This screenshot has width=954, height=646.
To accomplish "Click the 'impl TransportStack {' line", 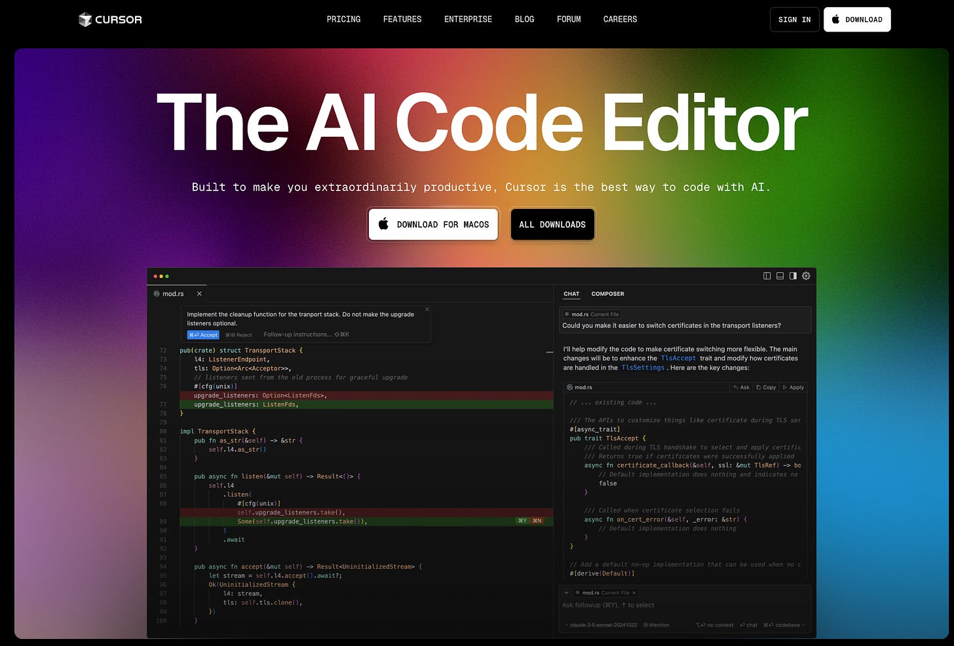I will click(218, 431).
